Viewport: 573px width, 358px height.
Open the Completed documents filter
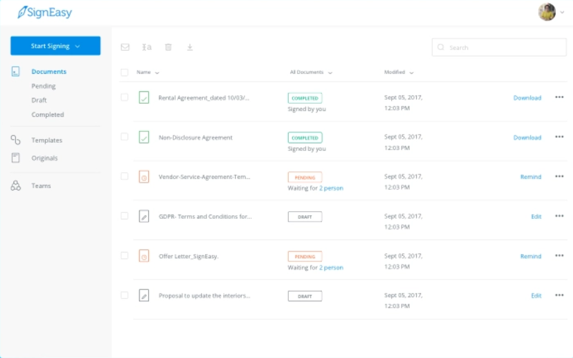tap(48, 114)
